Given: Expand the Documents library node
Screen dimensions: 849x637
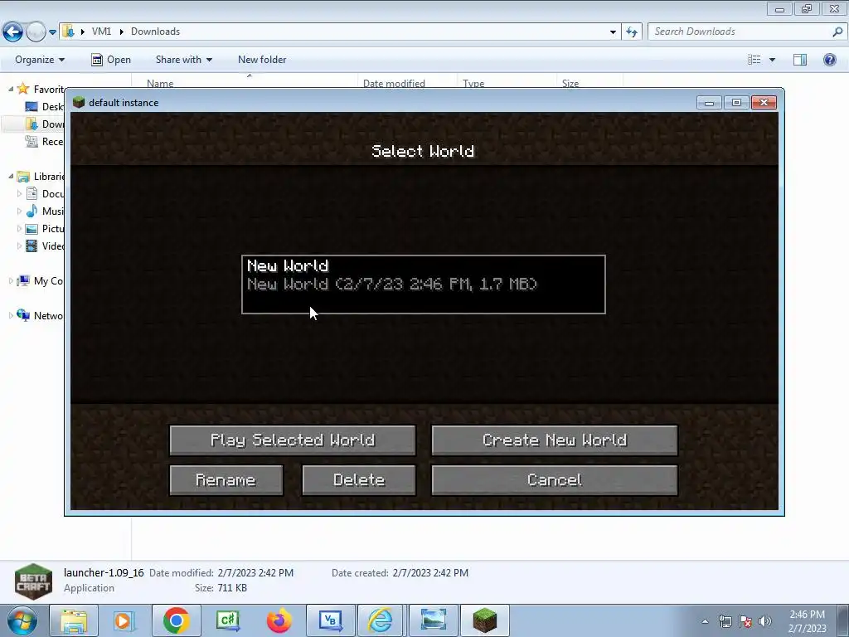Looking at the screenshot, I should coord(20,193).
